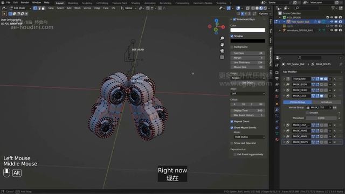Select face selection mode icon
This screenshot has width=345, height=194.
click(43, 8)
